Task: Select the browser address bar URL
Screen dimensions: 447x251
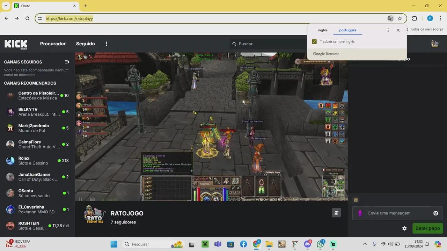Action: pos(69,18)
